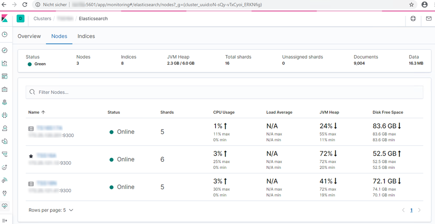Open the Canvas icon in the sidebar
This screenshot has height=224, width=435.
4,89
